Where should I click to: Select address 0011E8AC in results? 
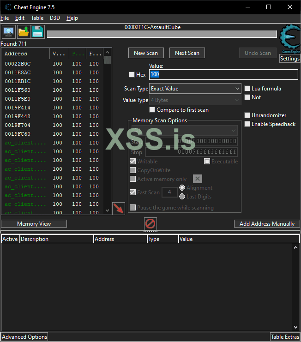click(x=18, y=72)
